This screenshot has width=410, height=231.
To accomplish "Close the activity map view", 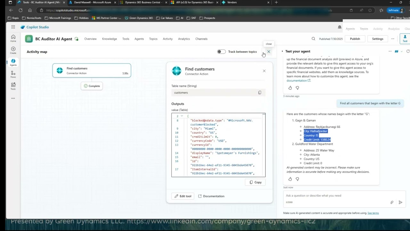I will 269,51.
